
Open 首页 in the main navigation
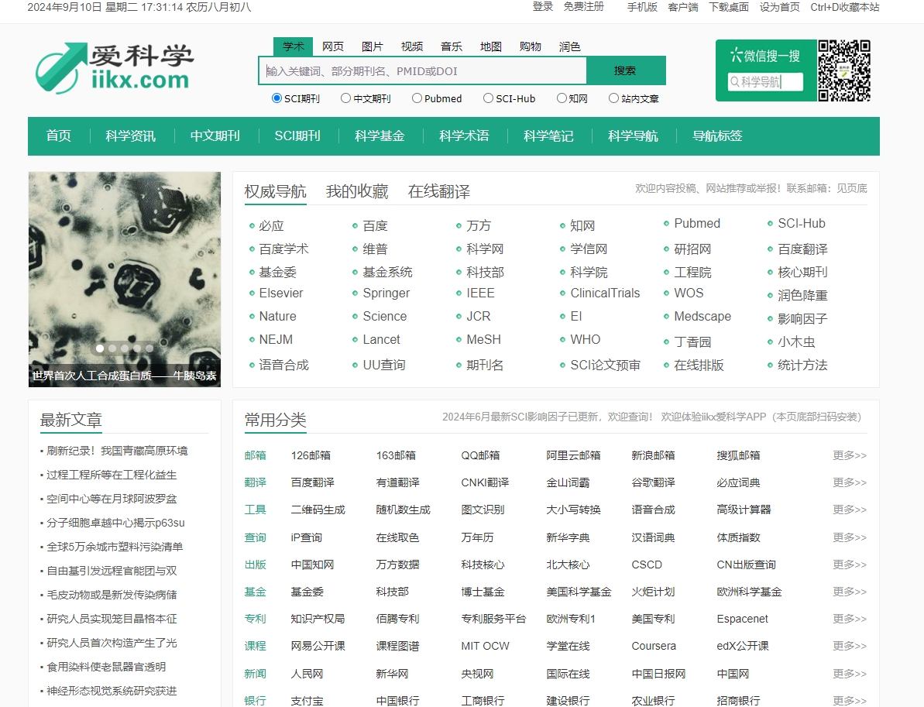(x=58, y=136)
